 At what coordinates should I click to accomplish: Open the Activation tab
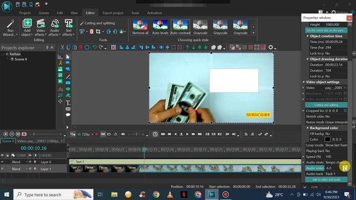155,13
